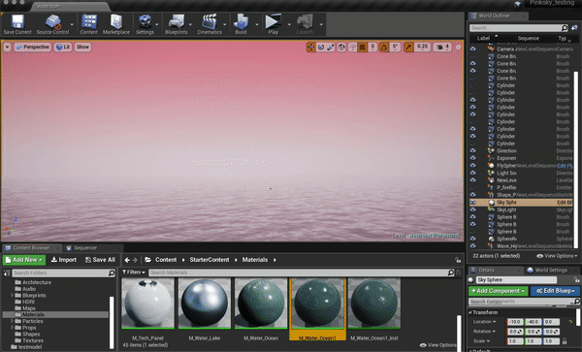The height and width of the screenshot is (352, 582).
Task: Click the Content toolbar icon
Action: [89, 24]
